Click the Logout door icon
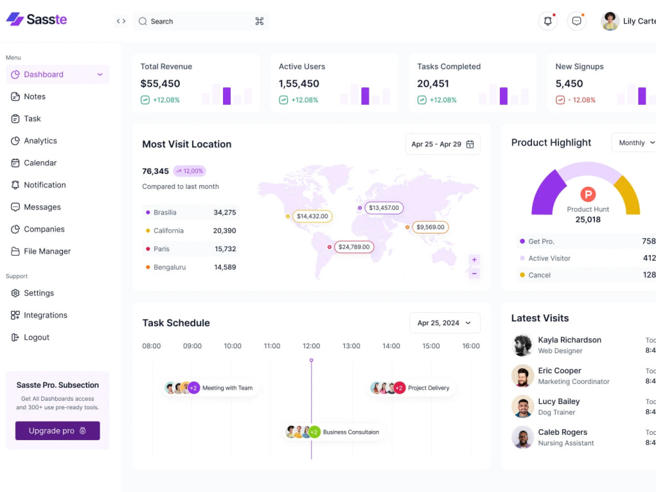Viewport: 656px width, 492px height. [x=16, y=338]
